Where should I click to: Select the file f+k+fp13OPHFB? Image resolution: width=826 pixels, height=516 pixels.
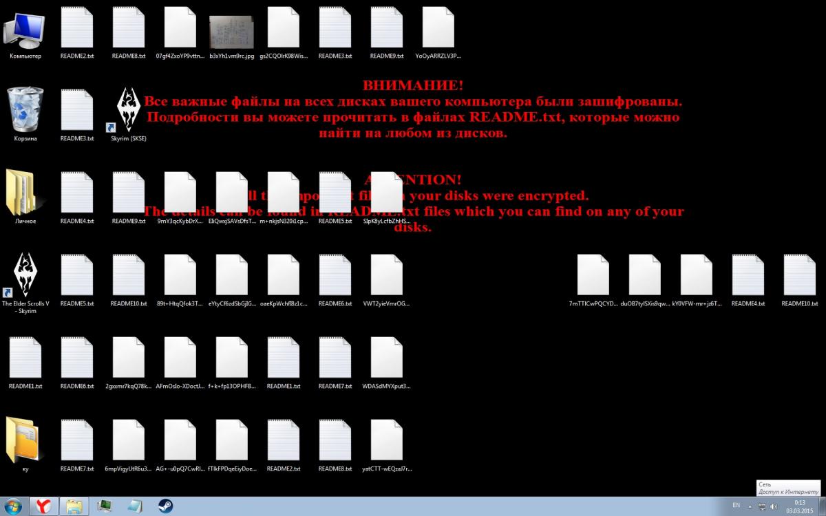(231, 363)
